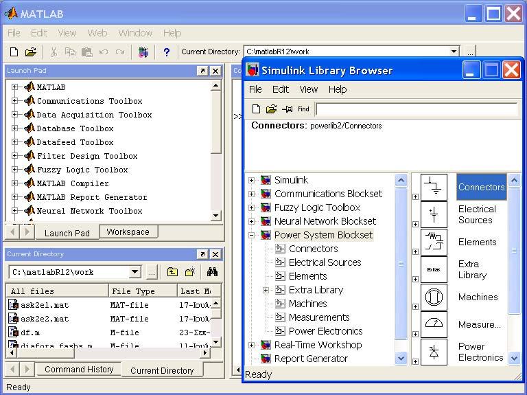
Task: Select Machines in library tree
Action: click(x=308, y=304)
